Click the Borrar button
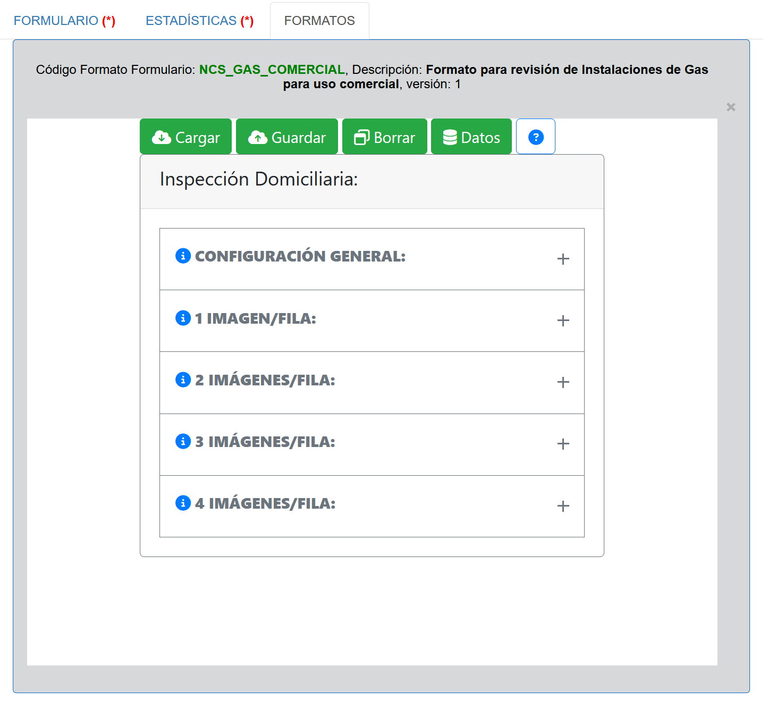The image size is (768, 708). click(384, 137)
